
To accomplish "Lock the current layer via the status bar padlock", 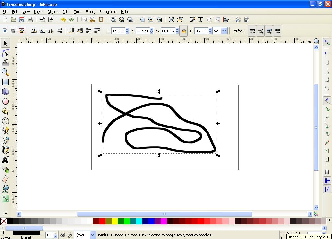I will point(70,234).
